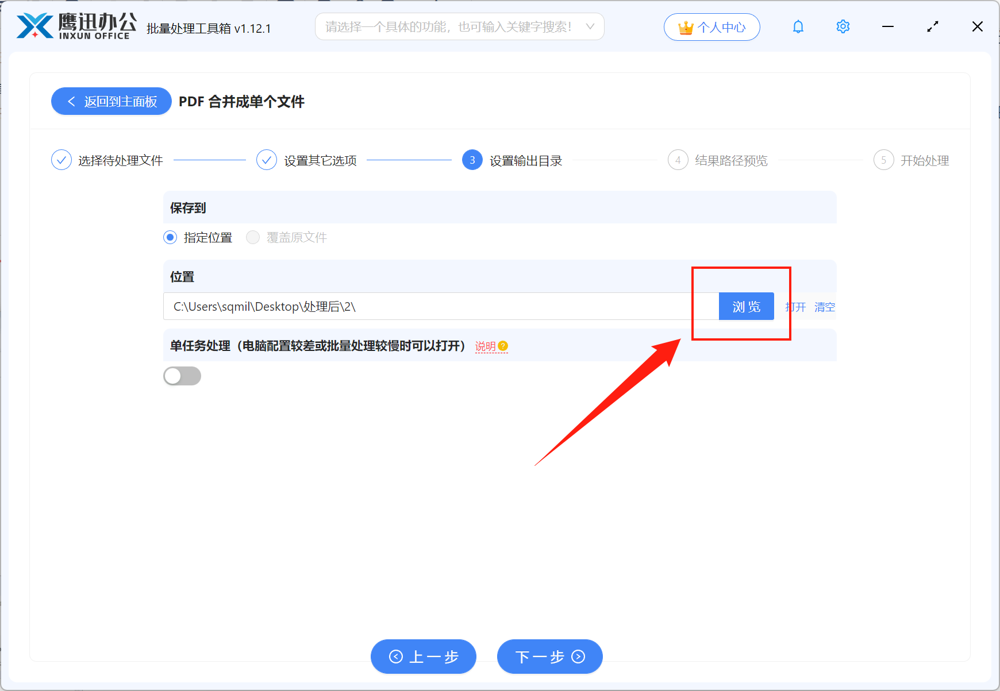1000x691 pixels.
Task: Click step 5 开始处理 label
Action: 924,160
